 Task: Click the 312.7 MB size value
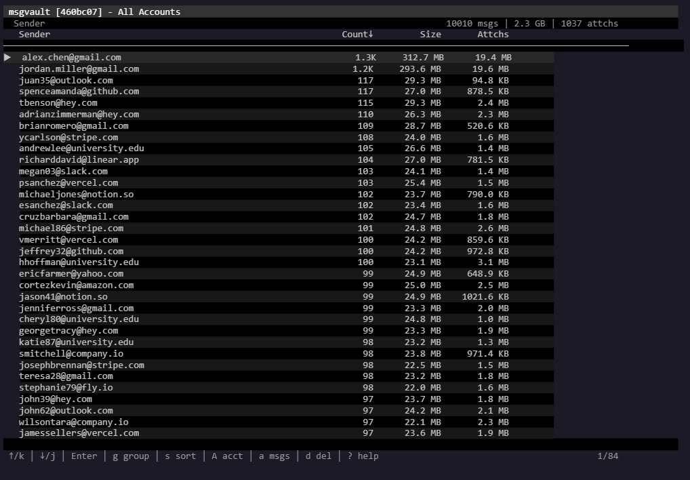pos(423,57)
